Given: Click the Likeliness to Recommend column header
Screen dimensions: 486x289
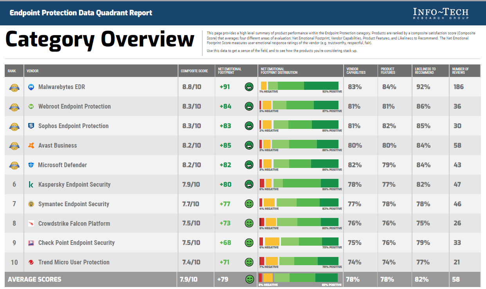Looking at the screenshot, I should (x=425, y=71).
